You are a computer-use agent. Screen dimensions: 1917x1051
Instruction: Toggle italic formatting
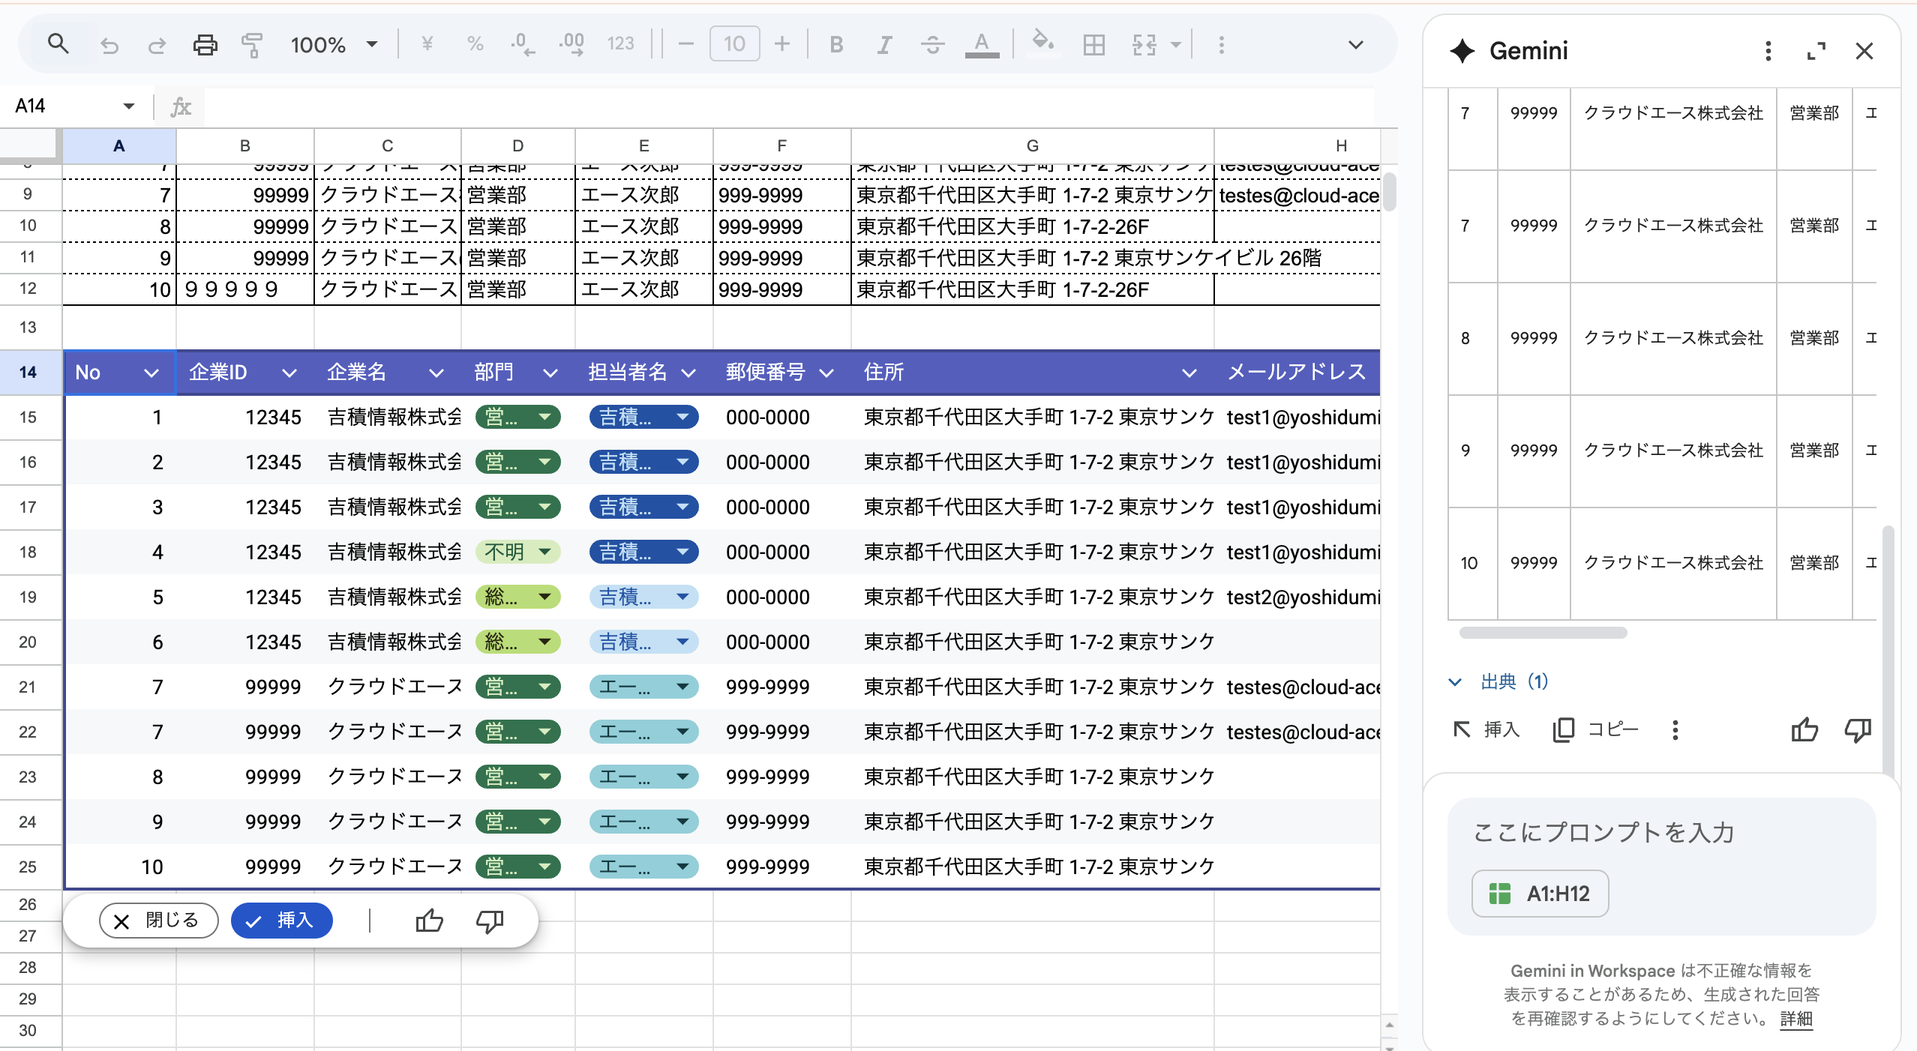point(884,45)
